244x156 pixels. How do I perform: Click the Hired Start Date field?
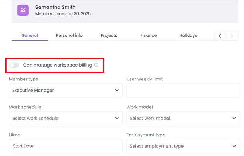66,146
